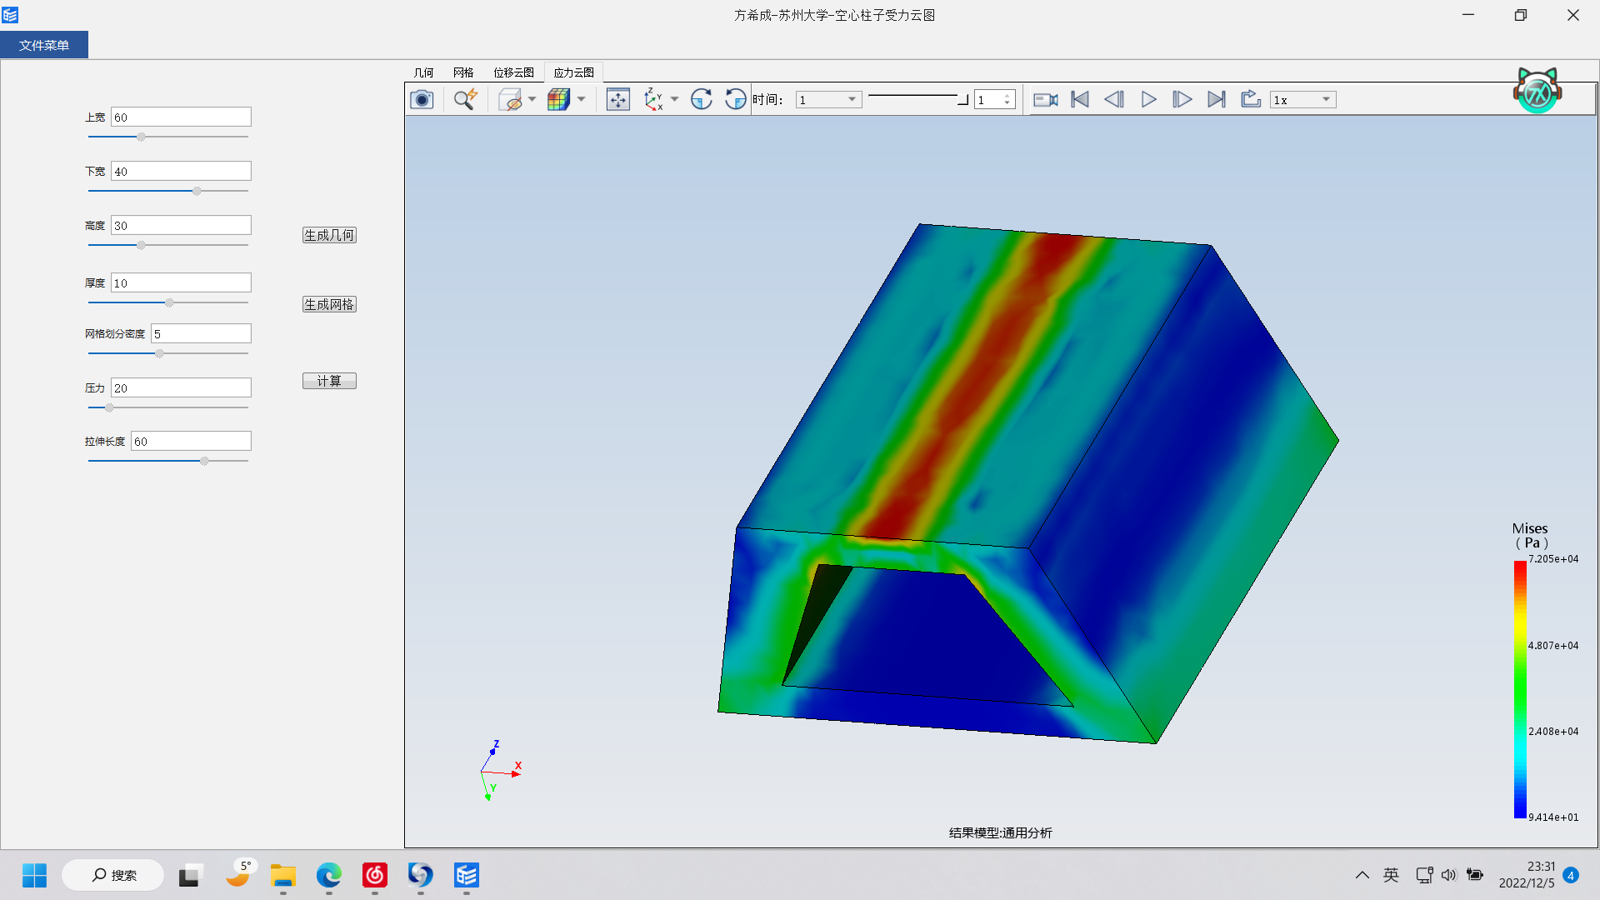The height and width of the screenshot is (900, 1600).
Task: Open the 位移云图 tab
Action: (x=513, y=72)
